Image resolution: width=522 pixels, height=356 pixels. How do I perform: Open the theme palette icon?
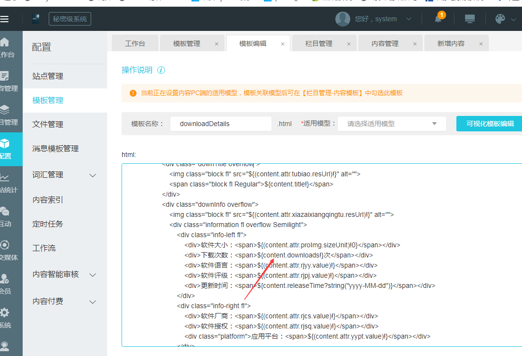[x=500, y=19]
